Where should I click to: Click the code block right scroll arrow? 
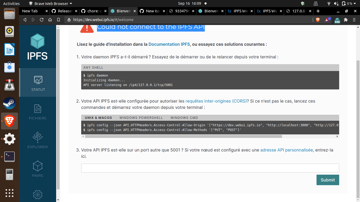tap(337, 137)
